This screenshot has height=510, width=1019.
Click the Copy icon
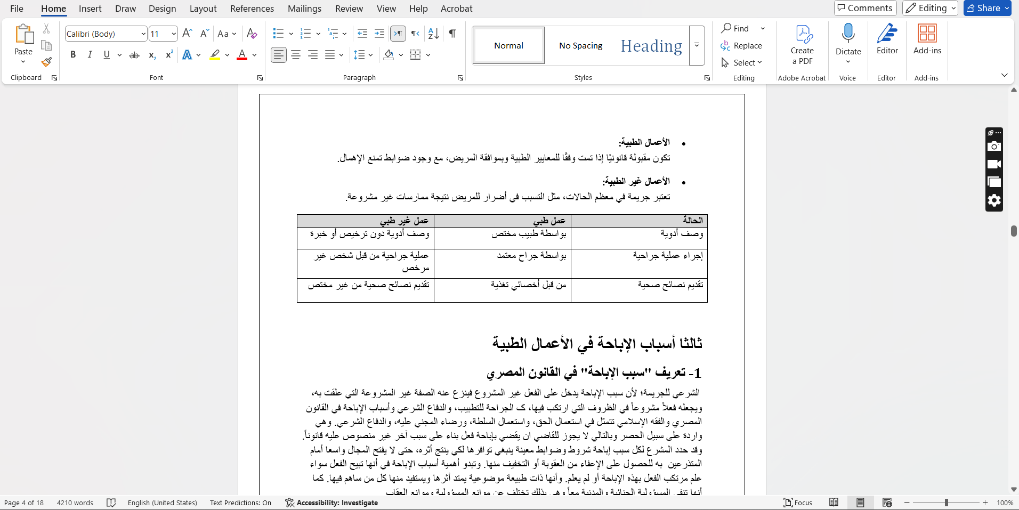[x=46, y=45]
